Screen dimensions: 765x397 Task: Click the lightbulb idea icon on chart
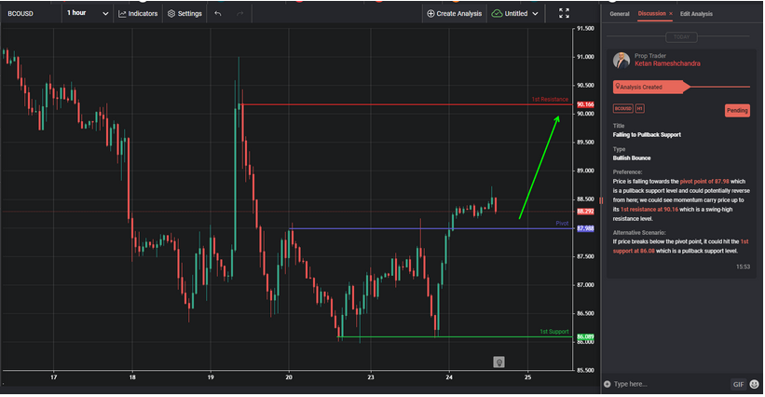click(499, 363)
